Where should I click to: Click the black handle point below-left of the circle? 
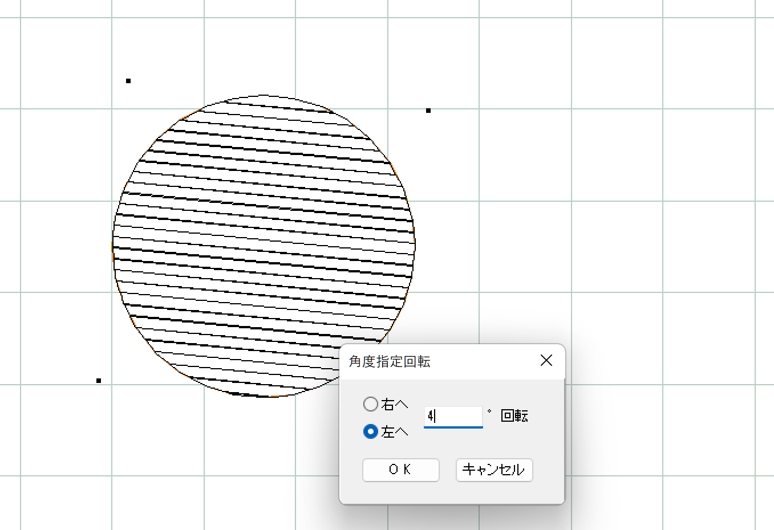99,381
